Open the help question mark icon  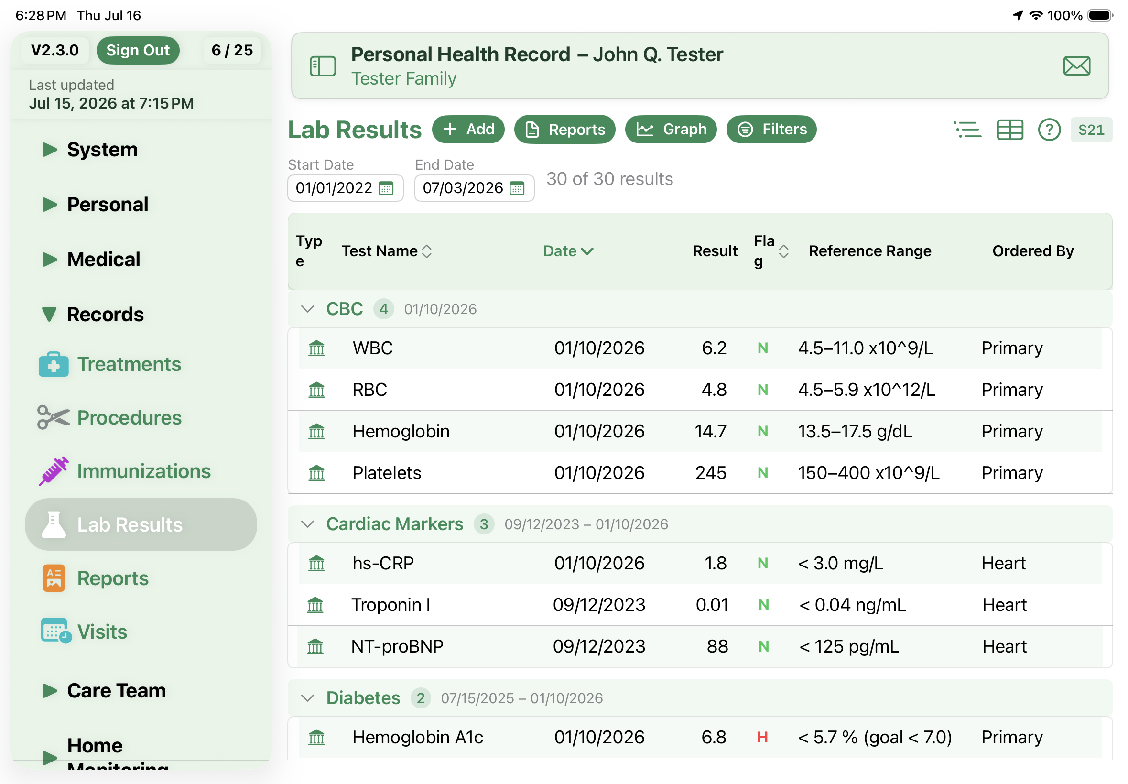pyautogui.click(x=1049, y=130)
